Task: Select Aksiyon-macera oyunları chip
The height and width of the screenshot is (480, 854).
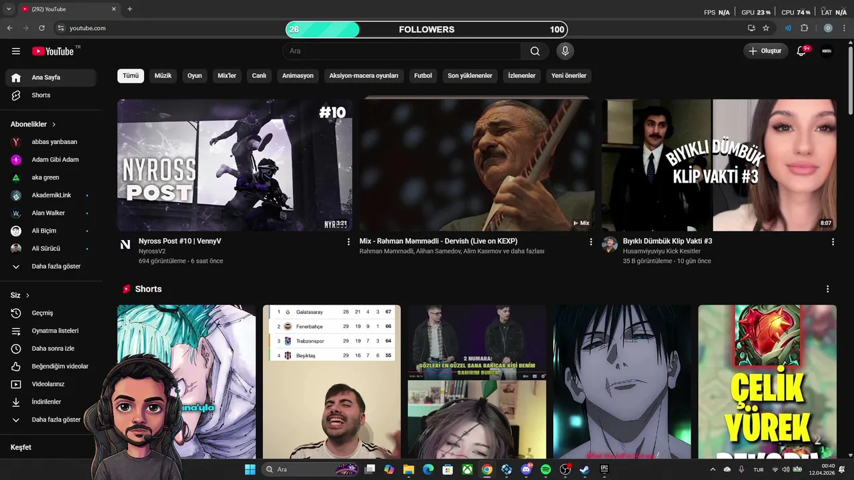Action: tap(364, 75)
